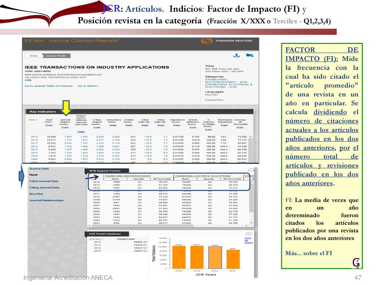Open the 'Más... sobre el FI' link
Screen dimensions: 380x285
coord(308,253)
